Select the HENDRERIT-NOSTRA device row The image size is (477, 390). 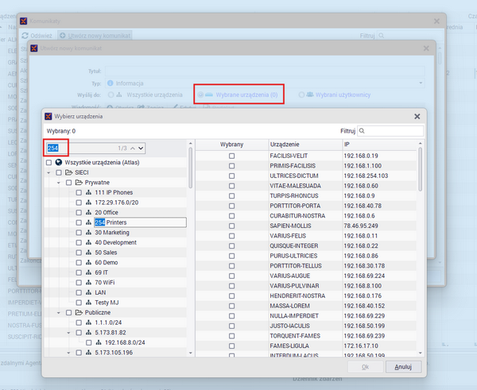[x=306, y=295]
